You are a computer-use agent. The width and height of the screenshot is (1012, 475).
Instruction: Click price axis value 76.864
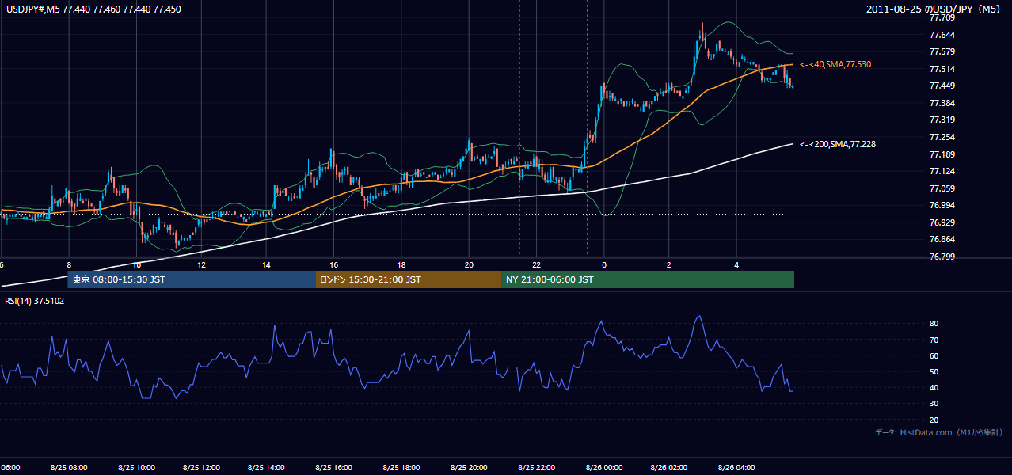tap(941, 239)
